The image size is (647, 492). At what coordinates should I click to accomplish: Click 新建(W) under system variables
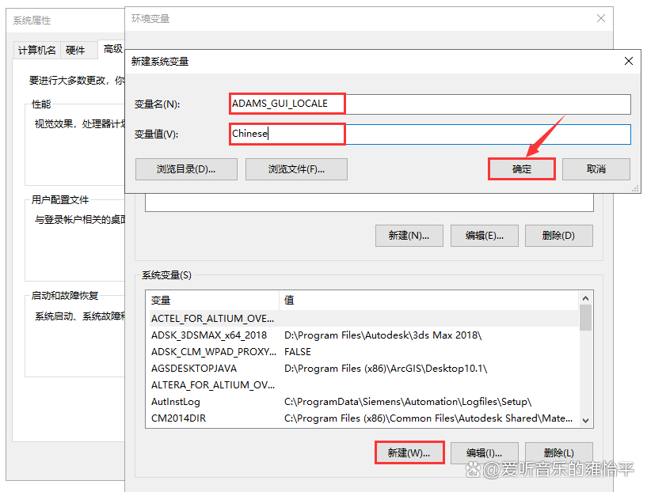point(409,452)
